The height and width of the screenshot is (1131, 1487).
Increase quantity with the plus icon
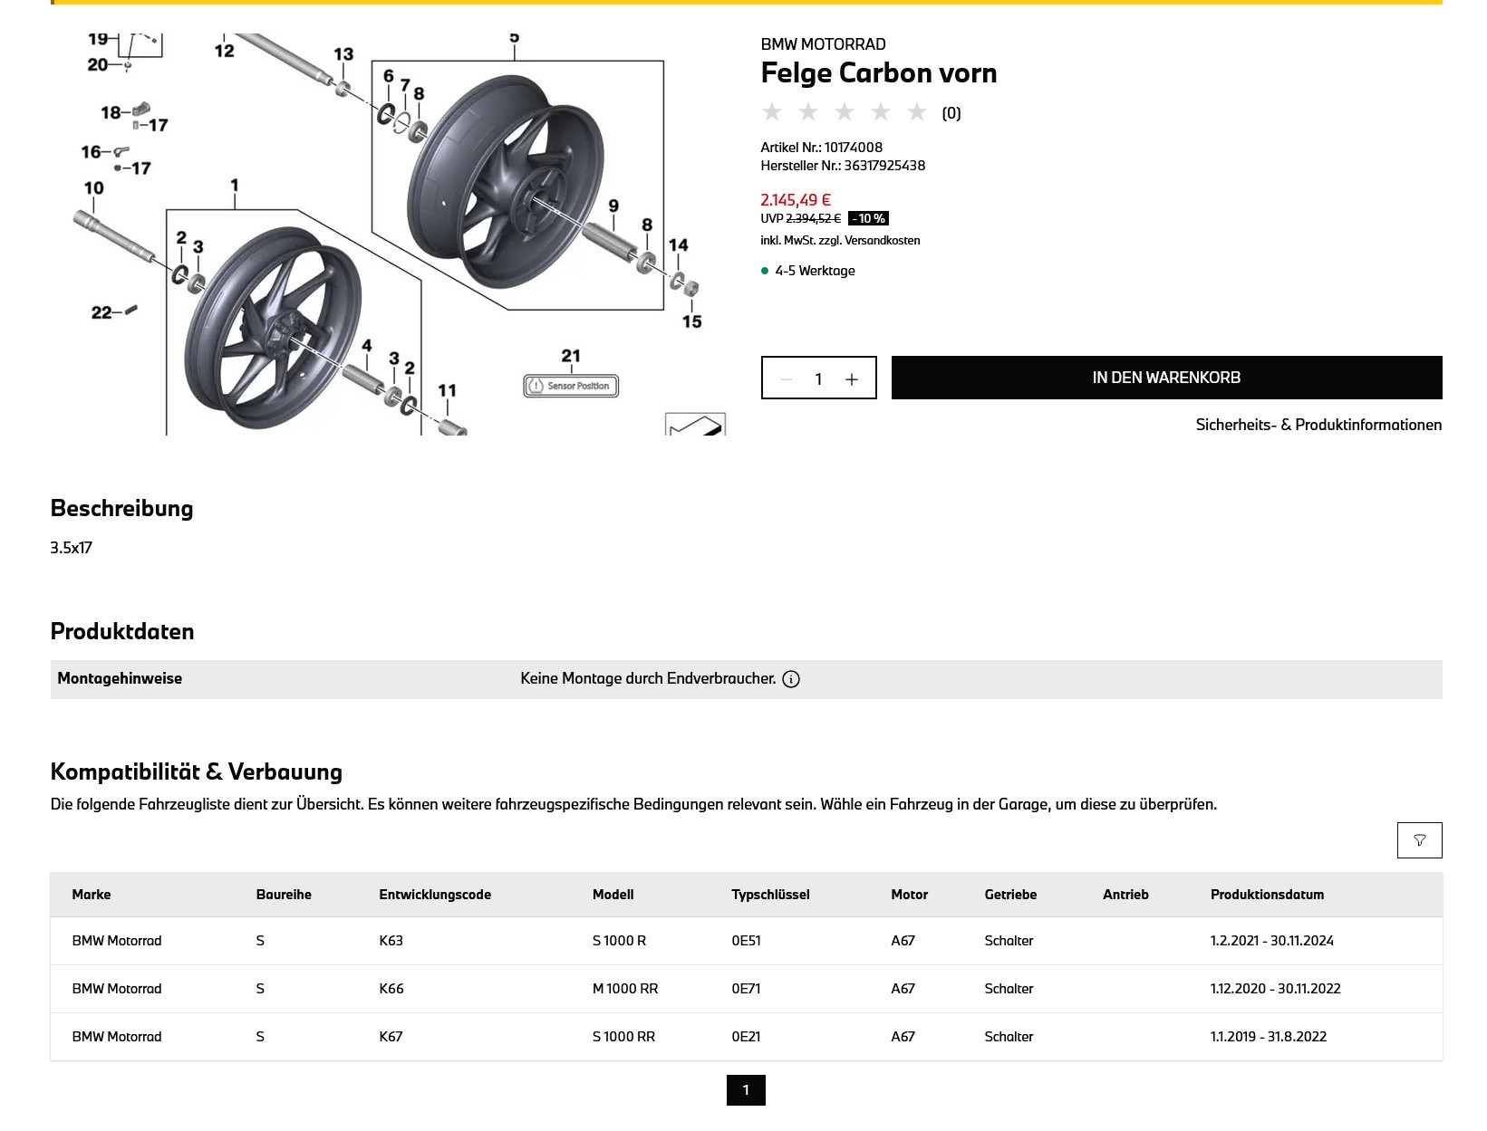852,379
